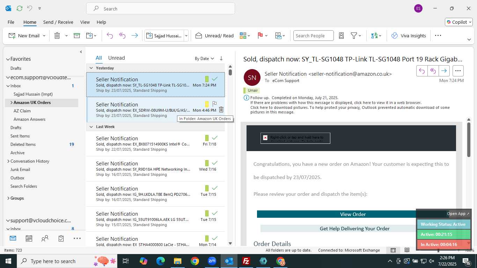Delete the selected message with trash icon

point(57,36)
